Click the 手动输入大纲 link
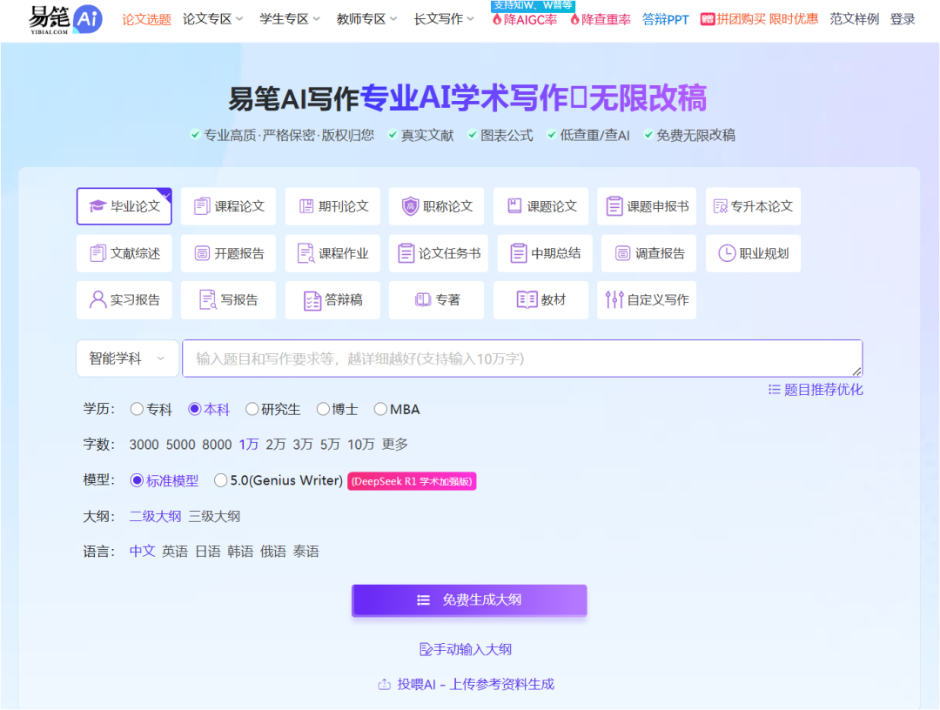940x710 pixels. pyautogui.click(x=466, y=649)
